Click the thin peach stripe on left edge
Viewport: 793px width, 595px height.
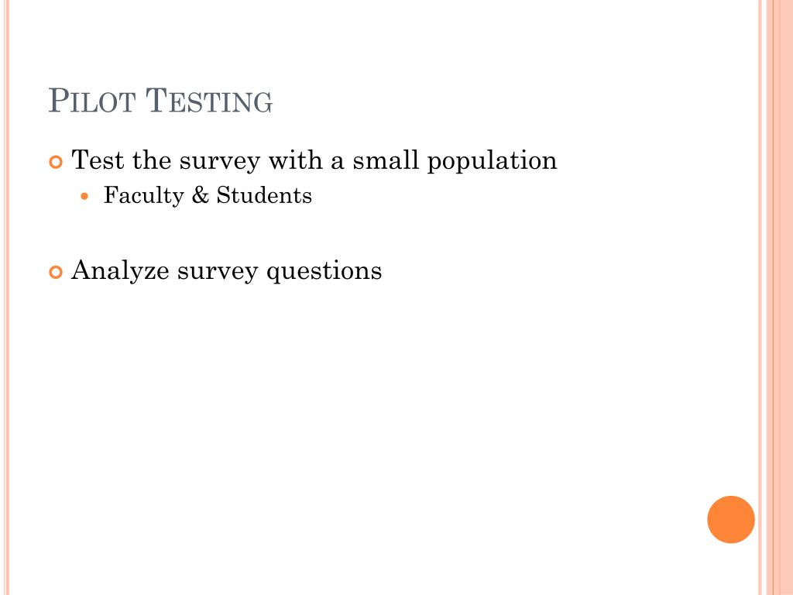pyautogui.click(x=6, y=297)
